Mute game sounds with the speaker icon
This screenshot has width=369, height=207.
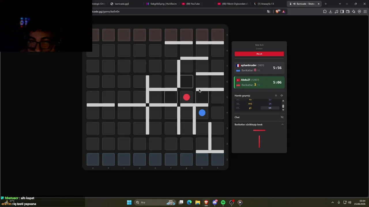pyautogui.click(x=282, y=95)
